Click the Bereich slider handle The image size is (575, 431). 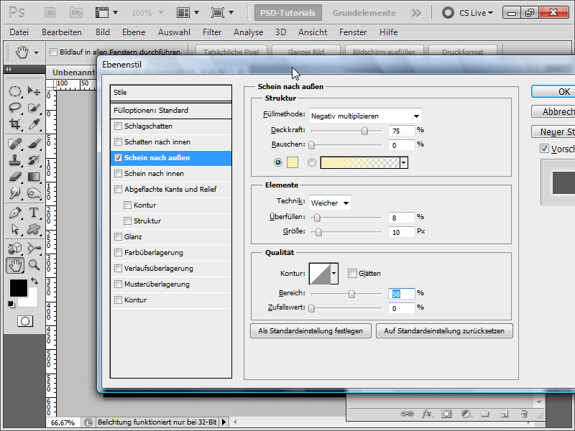tap(351, 294)
